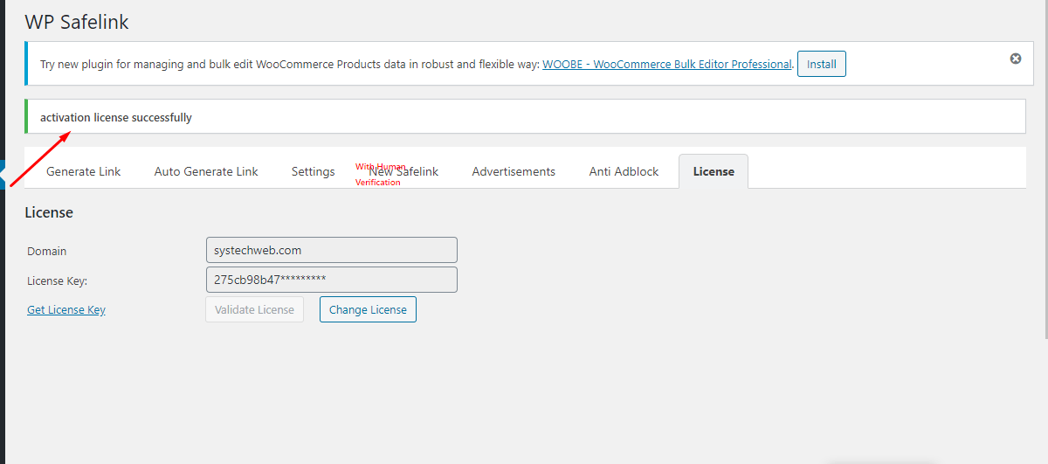This screenshot has width=1048, height=464.
Task: Open the Get License Key link
Action: (x=66, y=309)
